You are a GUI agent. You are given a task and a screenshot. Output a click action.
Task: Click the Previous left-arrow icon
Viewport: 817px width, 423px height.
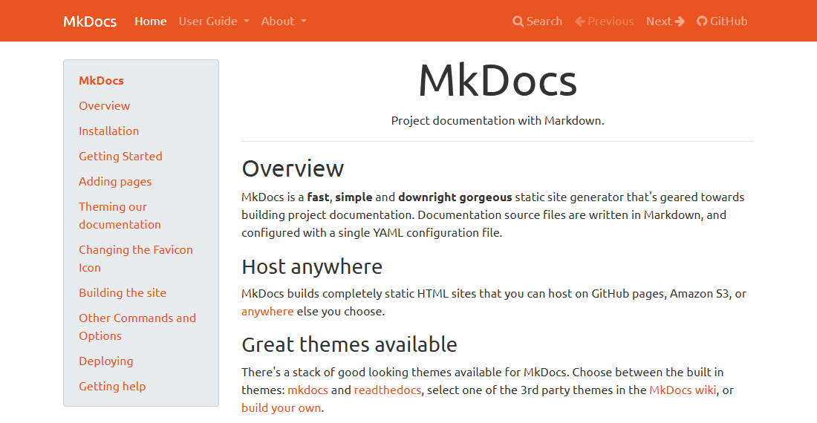[580, 22]
